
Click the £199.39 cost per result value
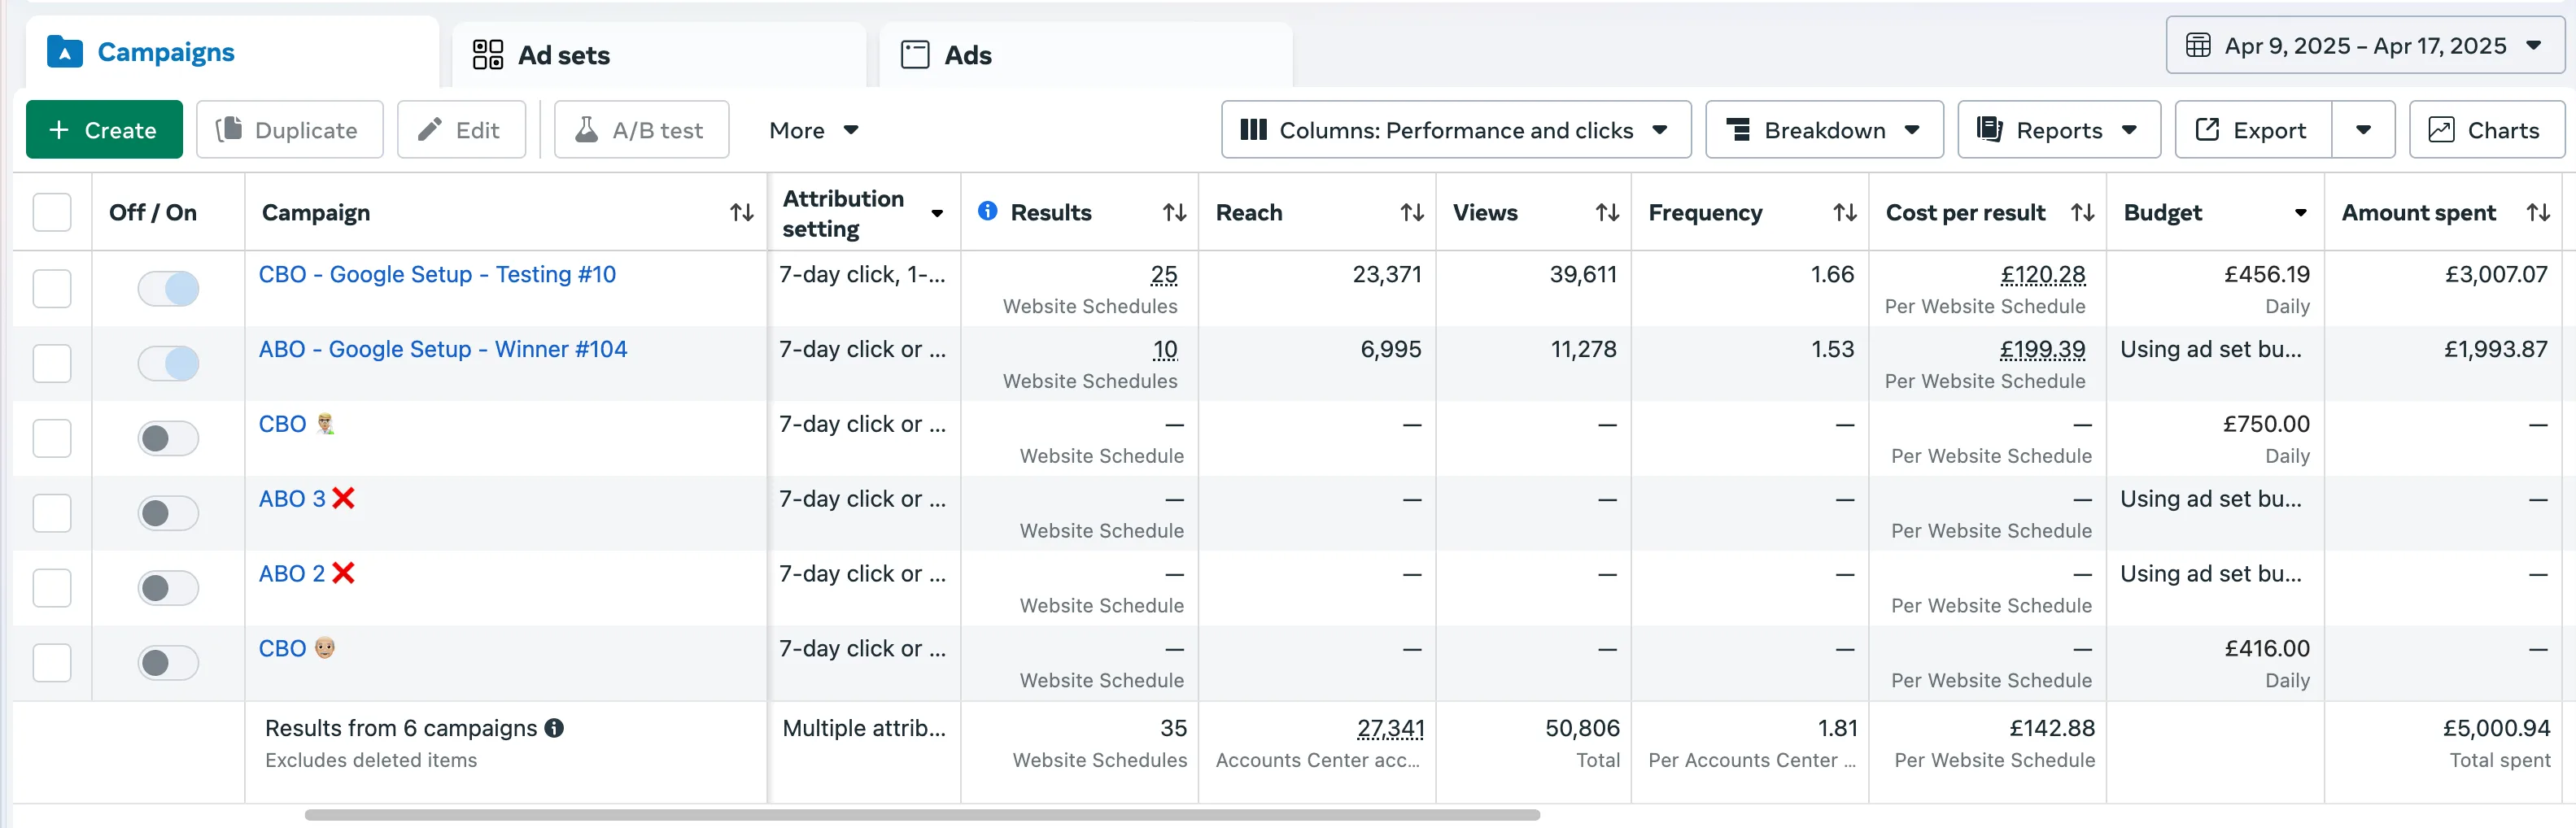(x=2042, y=349)
